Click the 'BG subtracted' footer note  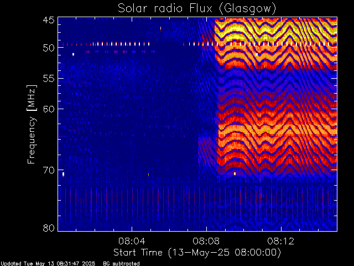click(121, 264)
